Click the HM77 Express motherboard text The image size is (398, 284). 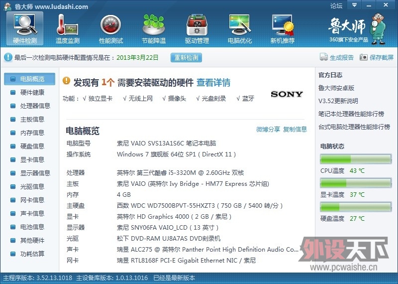click(193, 184)
